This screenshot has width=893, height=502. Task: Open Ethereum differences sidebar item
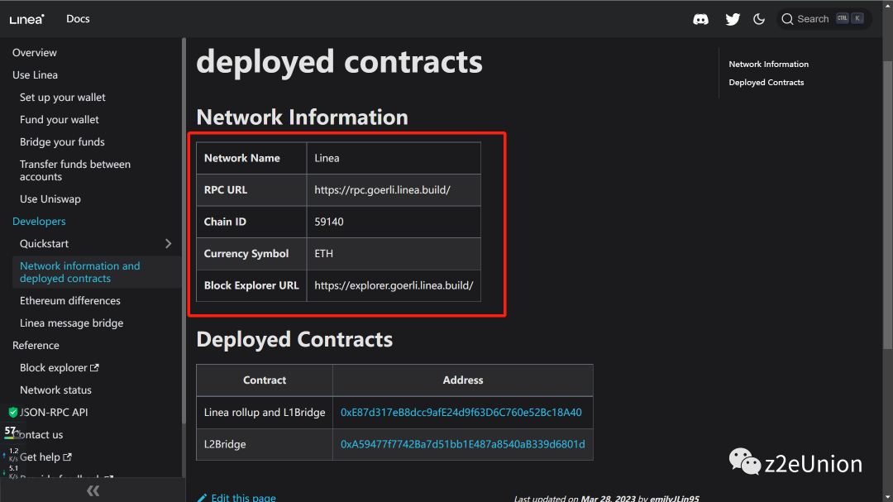[x=70, y=301]
